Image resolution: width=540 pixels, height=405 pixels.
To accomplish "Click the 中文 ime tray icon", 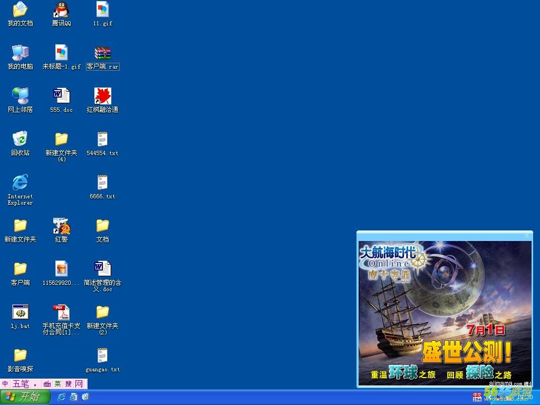I will (x=477, y=397).
